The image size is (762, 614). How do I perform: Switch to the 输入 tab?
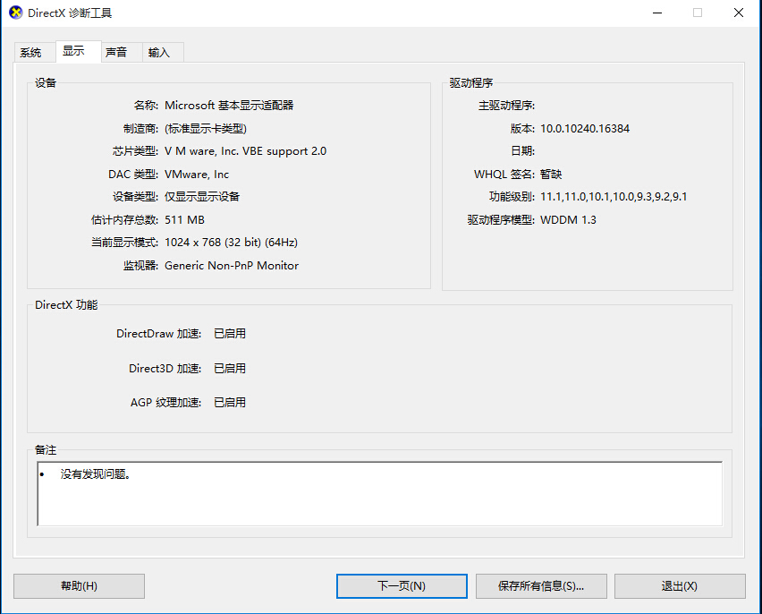(x=158, y=52)
